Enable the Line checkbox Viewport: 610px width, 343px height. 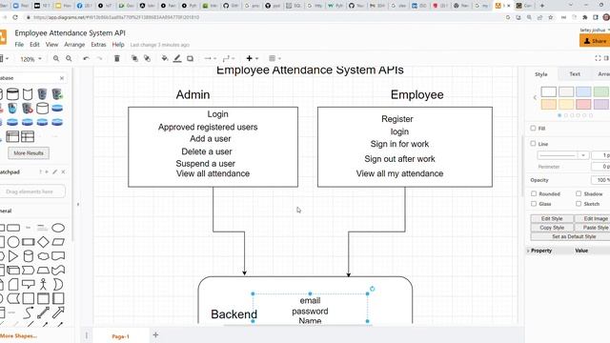click(533, 144)
